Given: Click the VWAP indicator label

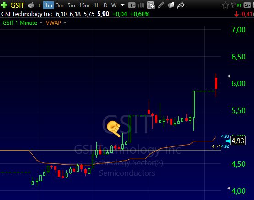Looking at the screenshot, I should point(53,22).
